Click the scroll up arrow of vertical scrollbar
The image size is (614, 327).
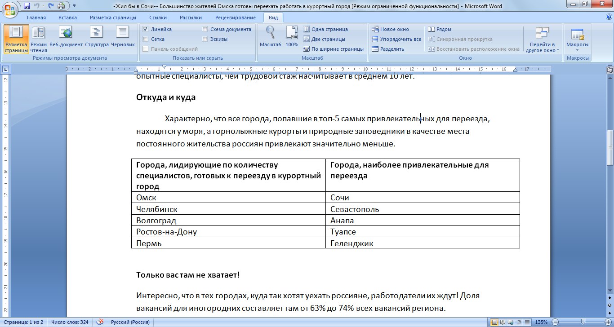coord(610,78)
